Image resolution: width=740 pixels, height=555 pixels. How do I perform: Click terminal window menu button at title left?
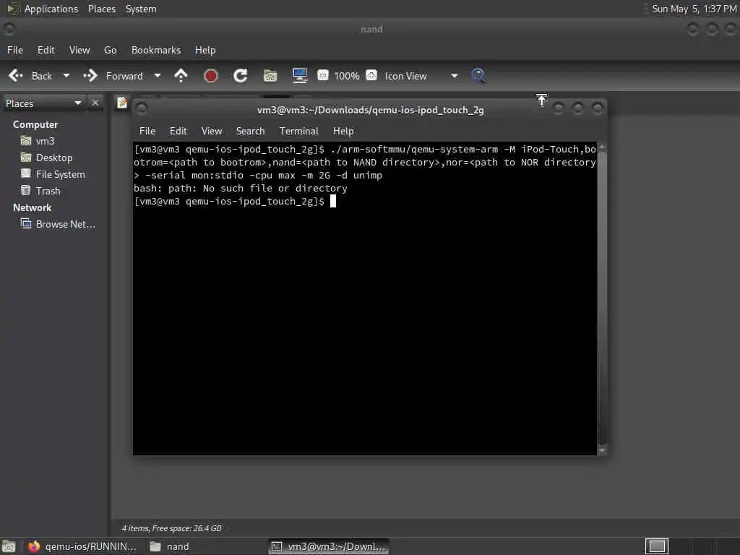142,109
